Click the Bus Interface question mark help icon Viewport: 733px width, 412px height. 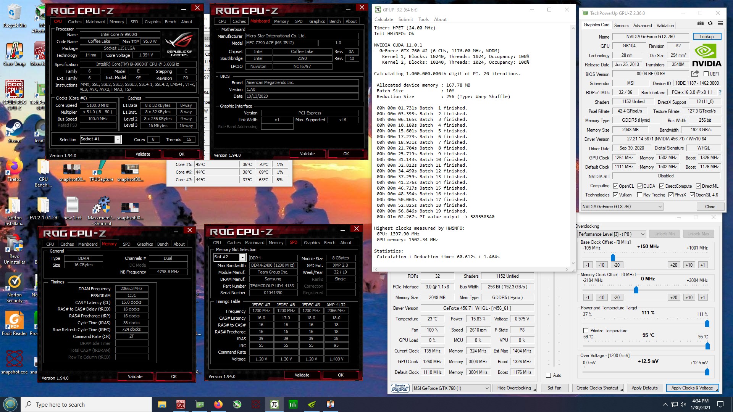click(720, 92)
